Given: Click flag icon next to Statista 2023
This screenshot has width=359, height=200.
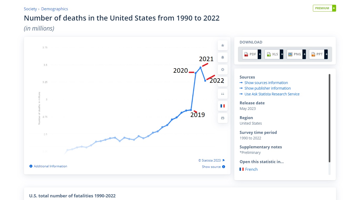Looking at the screenshot, I should pyautogui.click(x=223, y=160).
